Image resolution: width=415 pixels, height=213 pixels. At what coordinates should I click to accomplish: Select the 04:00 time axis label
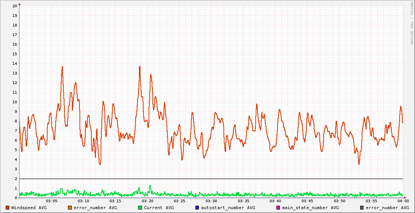(403, 201)
